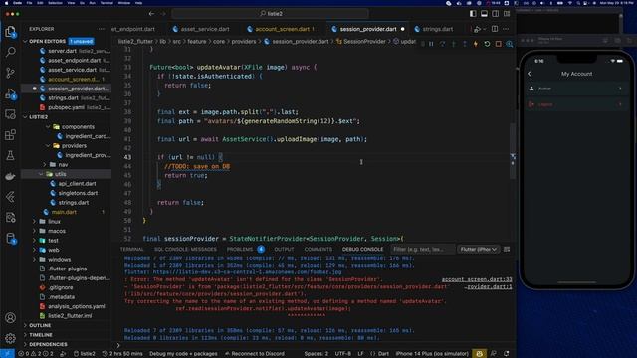Open the Flutter widget inspector icon

pos(509,44)
